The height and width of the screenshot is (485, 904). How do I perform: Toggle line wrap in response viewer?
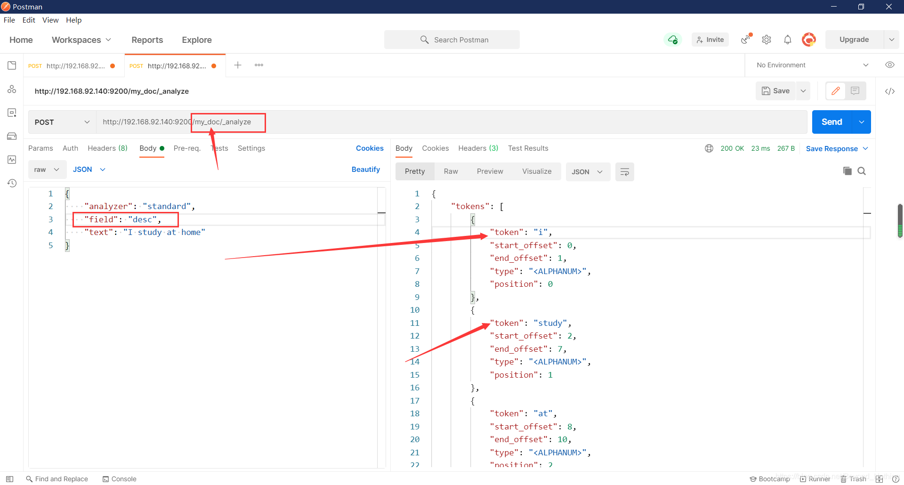click(x=625, y=172)
